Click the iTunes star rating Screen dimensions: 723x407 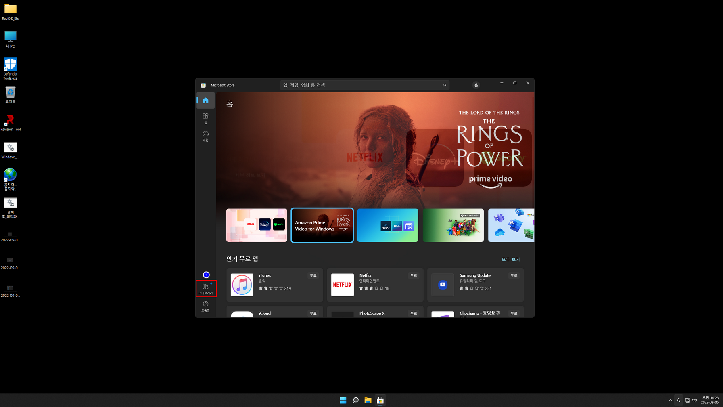point(270,288)
